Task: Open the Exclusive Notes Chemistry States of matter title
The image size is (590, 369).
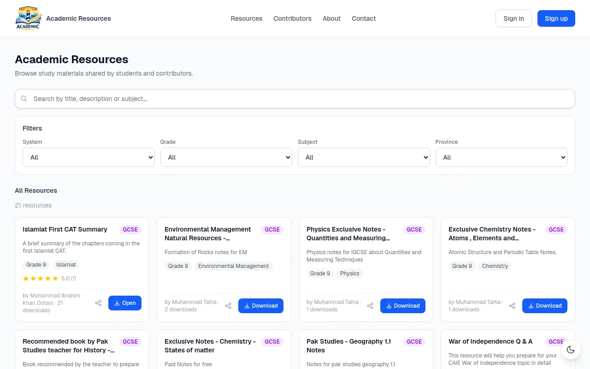Action: click(210, 346)
